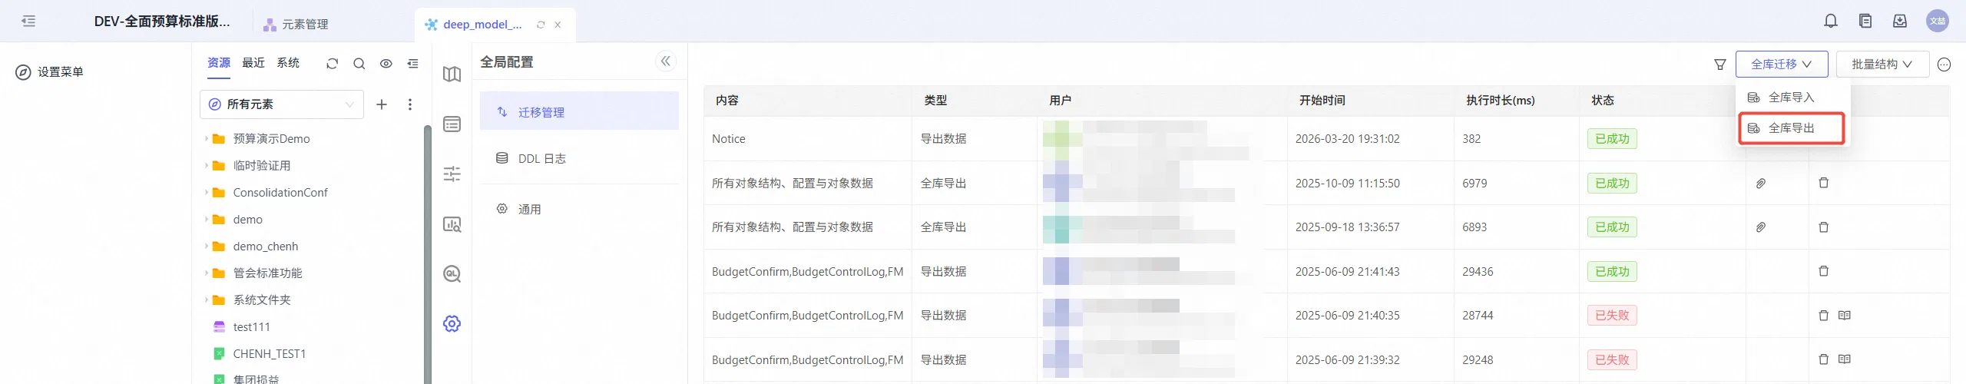Switch to the 系统 tab

(x=288, y=63)
